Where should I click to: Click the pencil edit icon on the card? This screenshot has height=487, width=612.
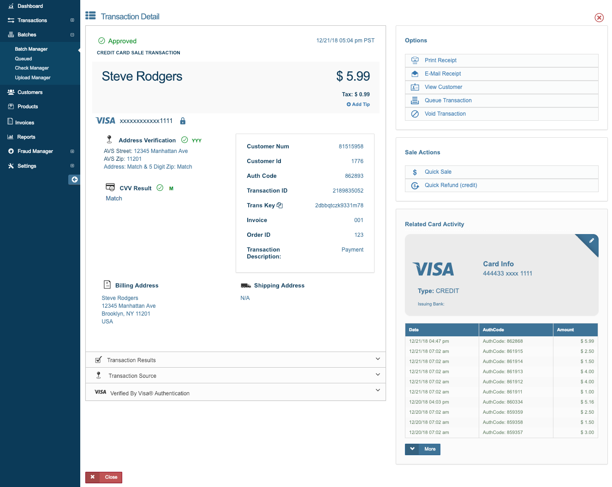(592, 241)
